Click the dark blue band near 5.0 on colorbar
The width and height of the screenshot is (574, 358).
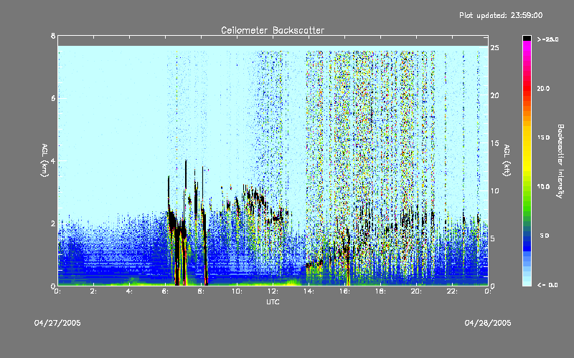tap(527, 238)
